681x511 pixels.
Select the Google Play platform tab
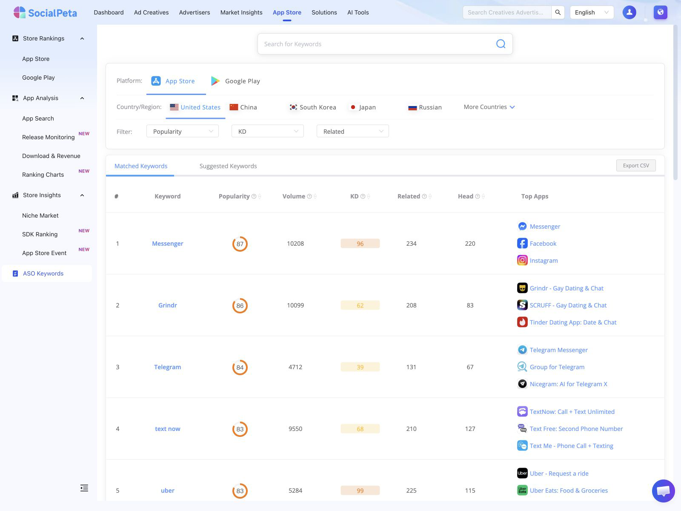(x=235, y=81)
